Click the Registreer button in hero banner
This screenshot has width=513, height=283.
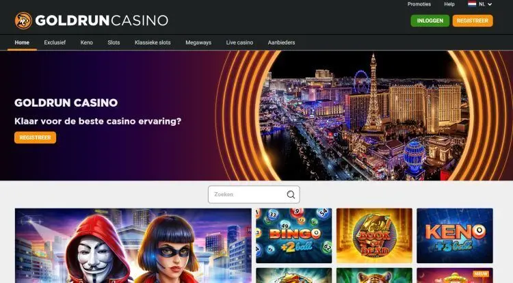tap(36, 137)
